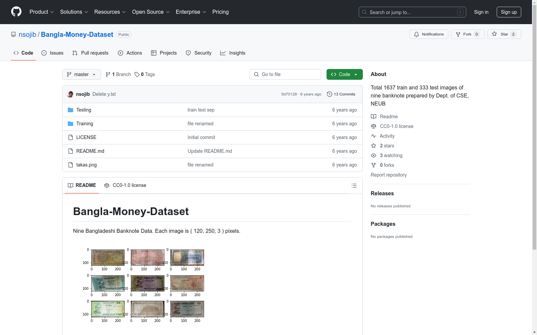Open the Packages section heading

(383, 224)
